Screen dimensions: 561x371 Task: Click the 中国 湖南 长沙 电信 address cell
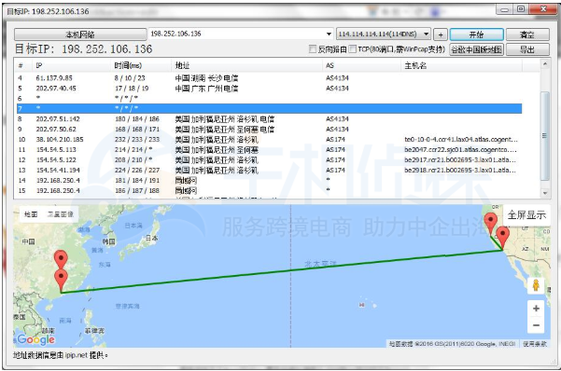coord(207,78)
